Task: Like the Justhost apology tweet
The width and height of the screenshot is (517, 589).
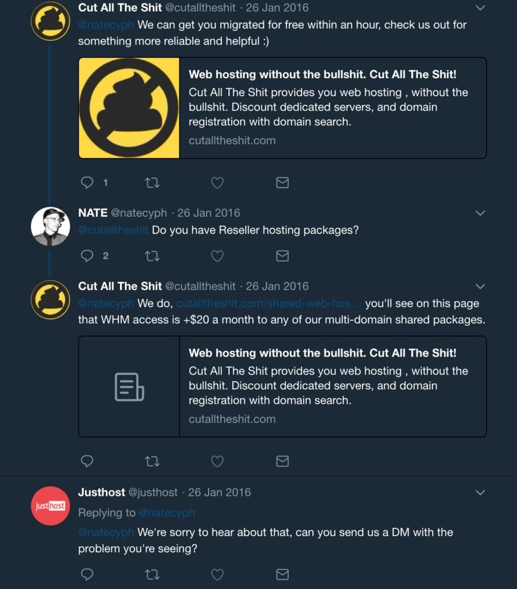Action: coord(217,575)
